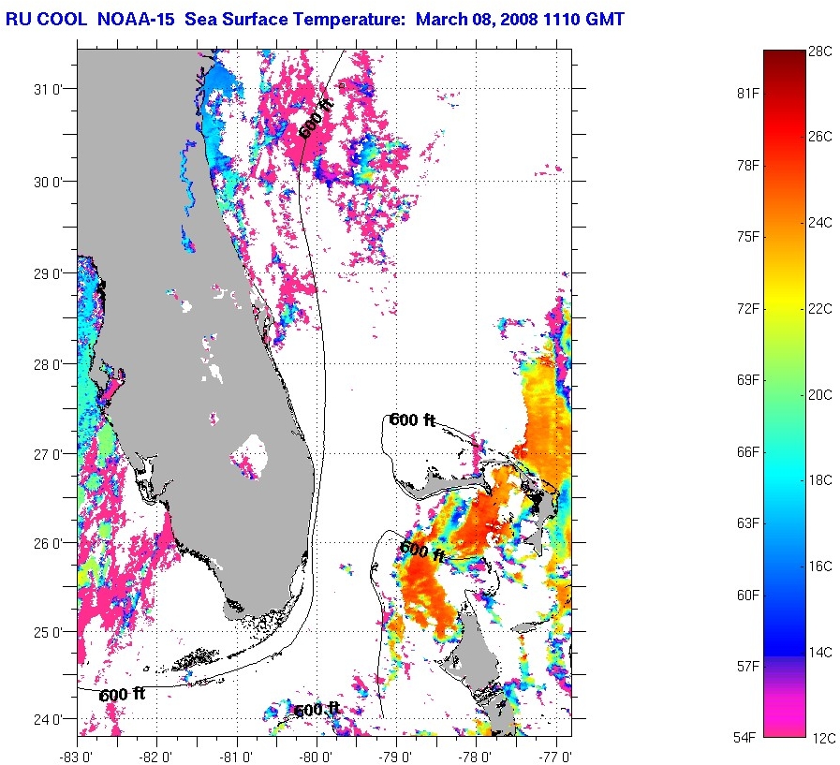Click the '25 0'' latitude label
This screenshot has width=840, height=765.
point(47,632)
